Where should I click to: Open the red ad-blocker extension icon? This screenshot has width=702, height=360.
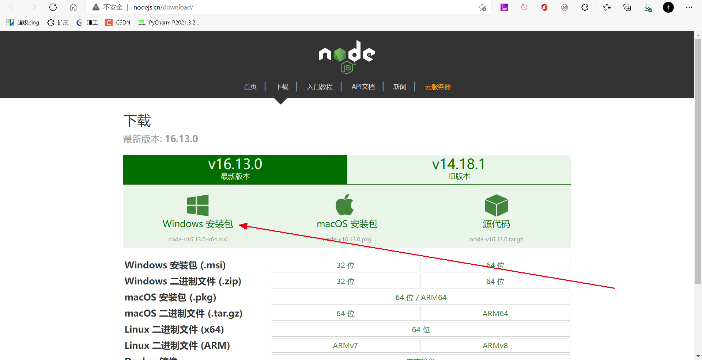pos(565,7)
